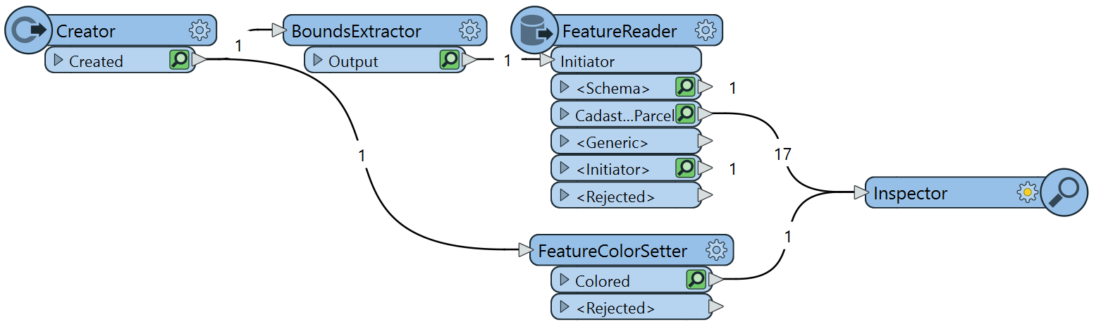Open BoundsExtractor parameters gear icon
1096x329 pixels.
469,30
